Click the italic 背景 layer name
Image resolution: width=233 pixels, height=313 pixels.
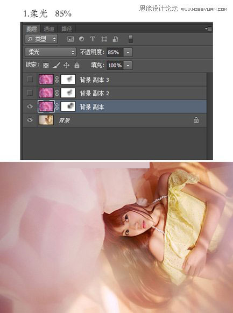(64, 120)
